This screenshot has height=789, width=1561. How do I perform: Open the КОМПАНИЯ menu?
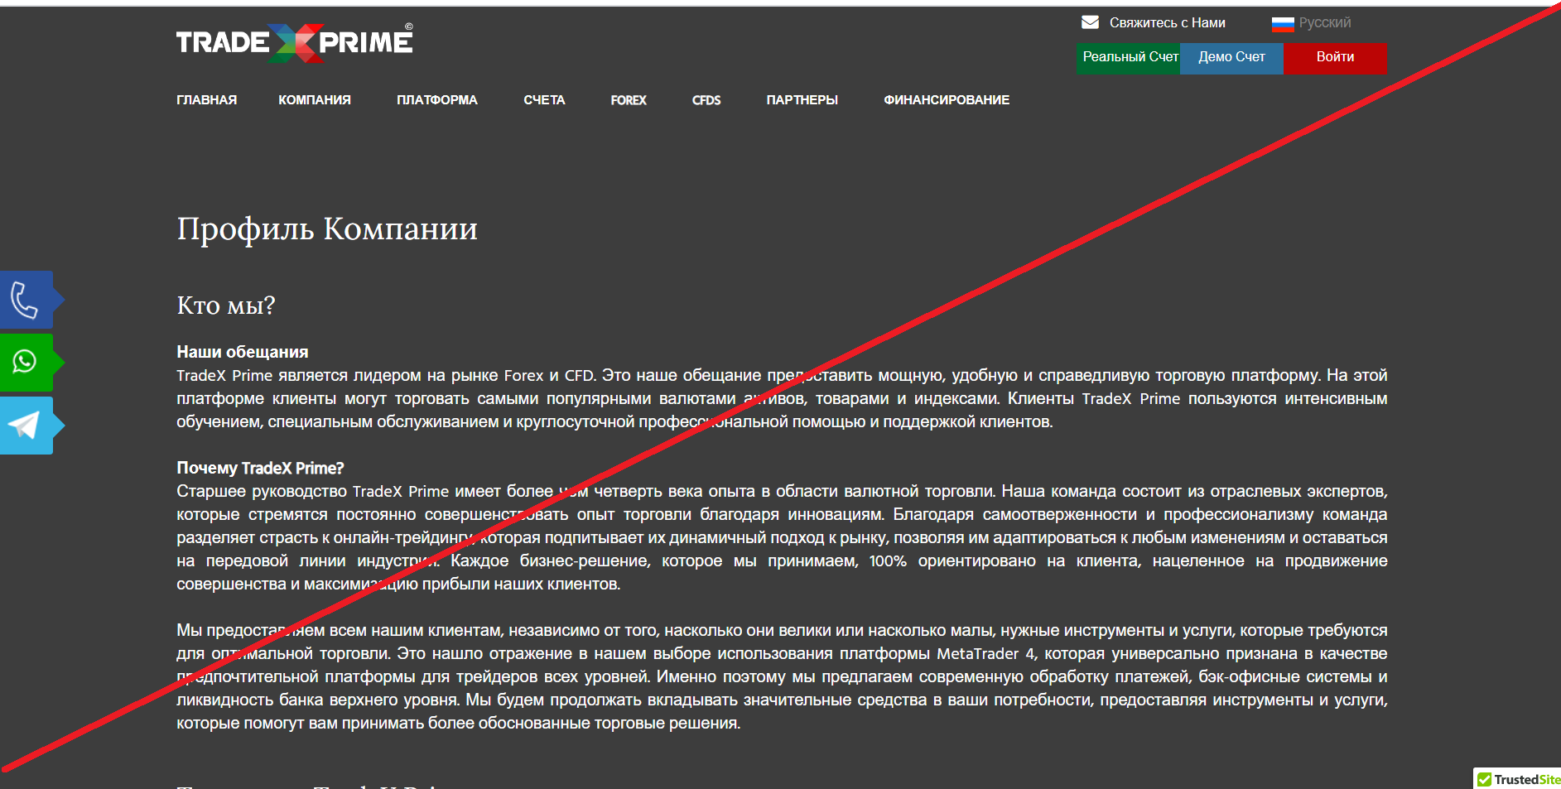click(x=315, y=100)
